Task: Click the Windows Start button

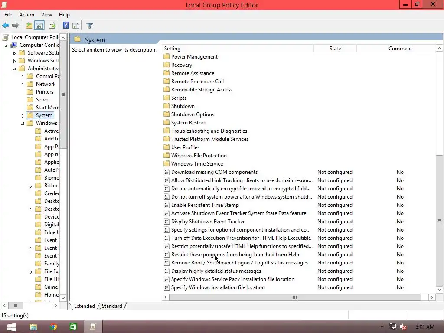Action: point(11,327)
